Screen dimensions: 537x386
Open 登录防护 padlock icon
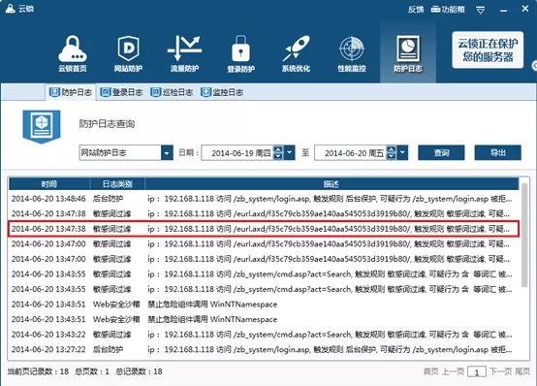[x=240, y=53]
